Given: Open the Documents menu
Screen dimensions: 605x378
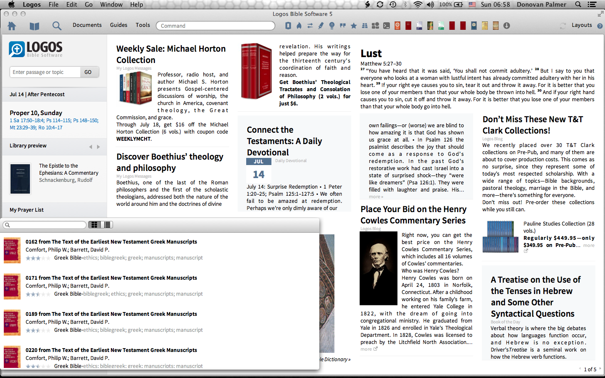Looking at the screenshot, I should [x=87, y=25].
